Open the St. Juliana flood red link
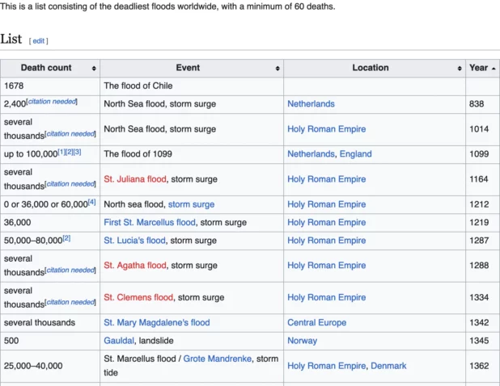Image resolution: width=500 pixels, height=386 pixels. pos(134,179)
